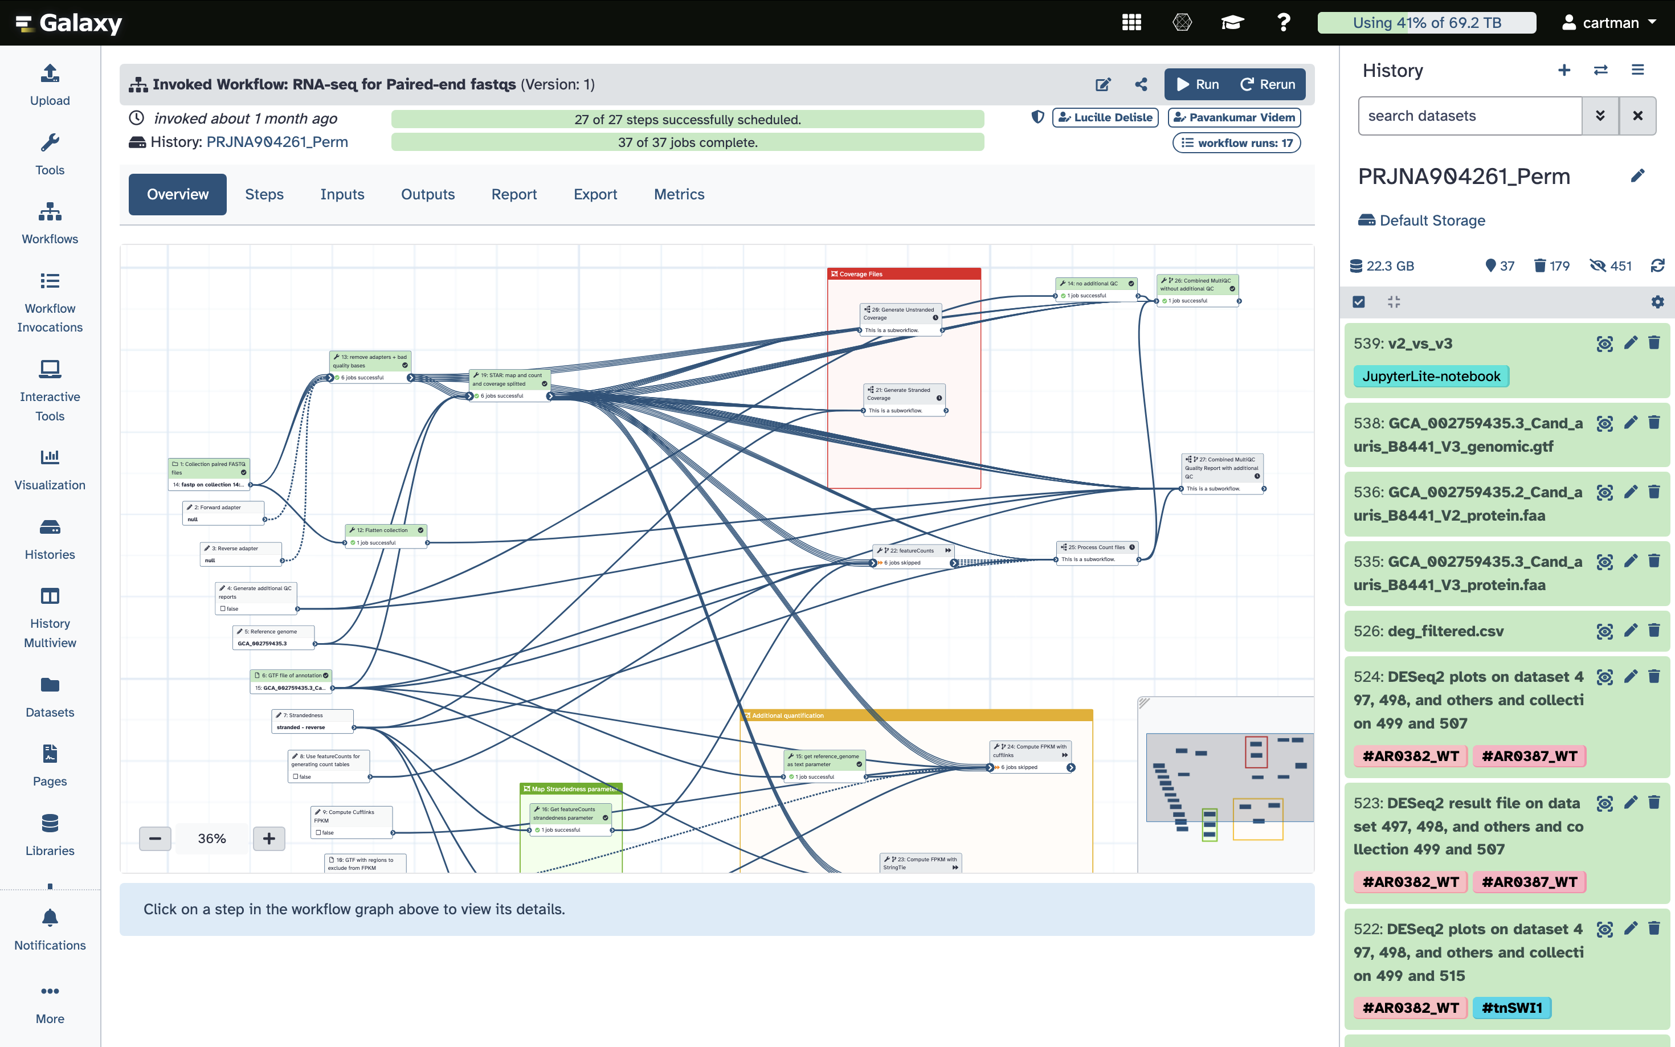Open the history filter settings gear

[1657, 302]
